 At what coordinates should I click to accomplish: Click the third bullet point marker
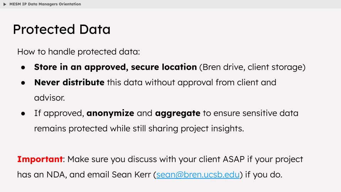(x=23, y=114)
